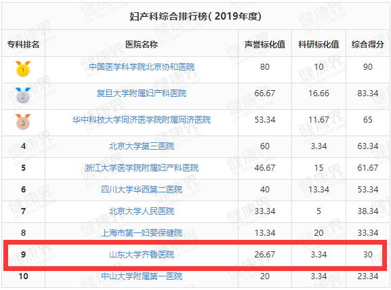The width and height of the screenshot is (391, 290).
Task: Open 中国医学科学院北京协和医院 hospital link
Action: [x=142, y=67]
